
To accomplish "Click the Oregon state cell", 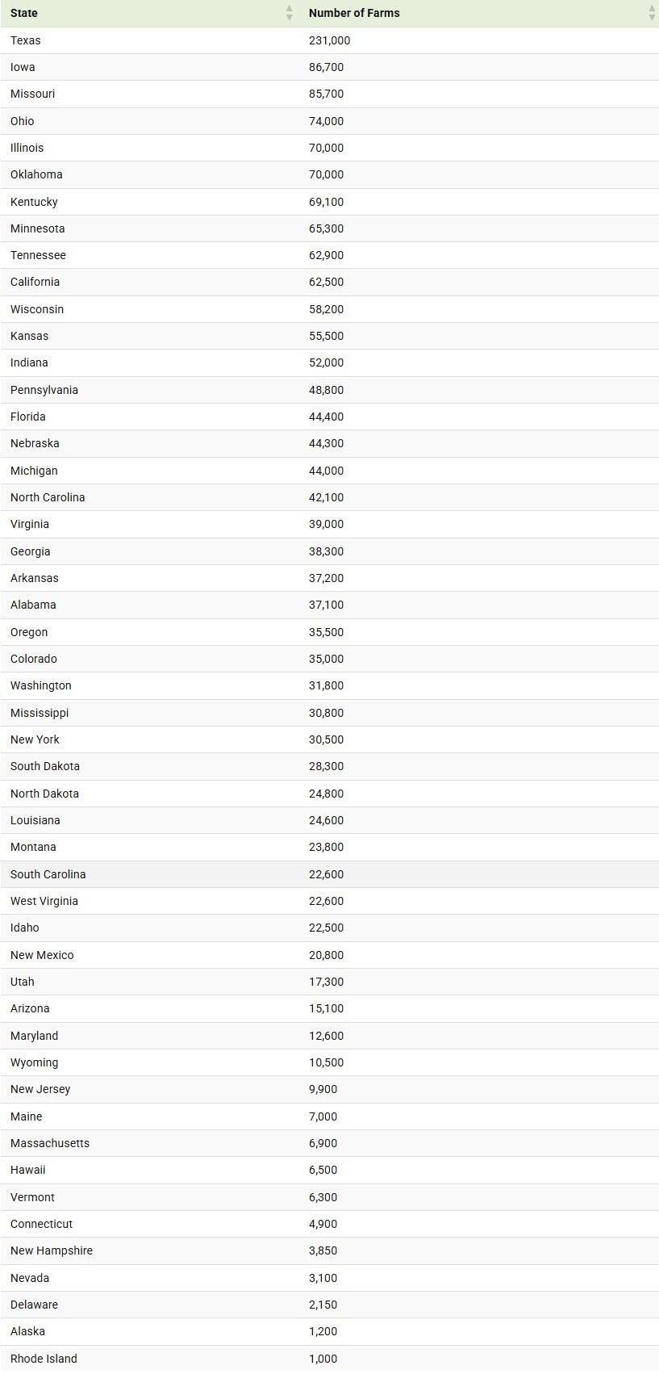I will click(x=29, y=632).
